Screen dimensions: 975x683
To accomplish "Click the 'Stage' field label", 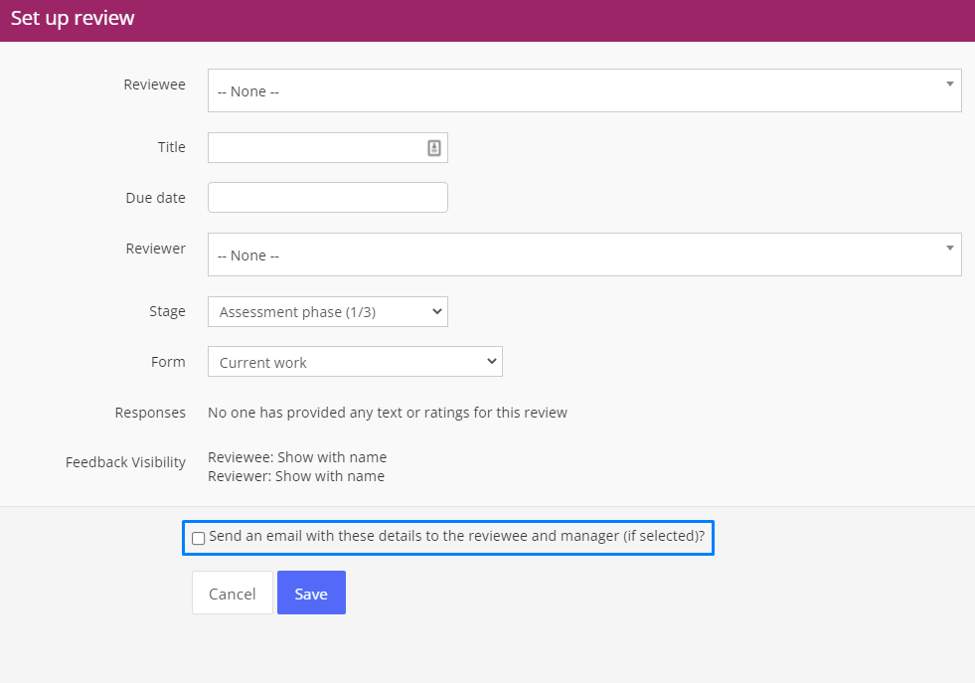I will tap(167, 311).
